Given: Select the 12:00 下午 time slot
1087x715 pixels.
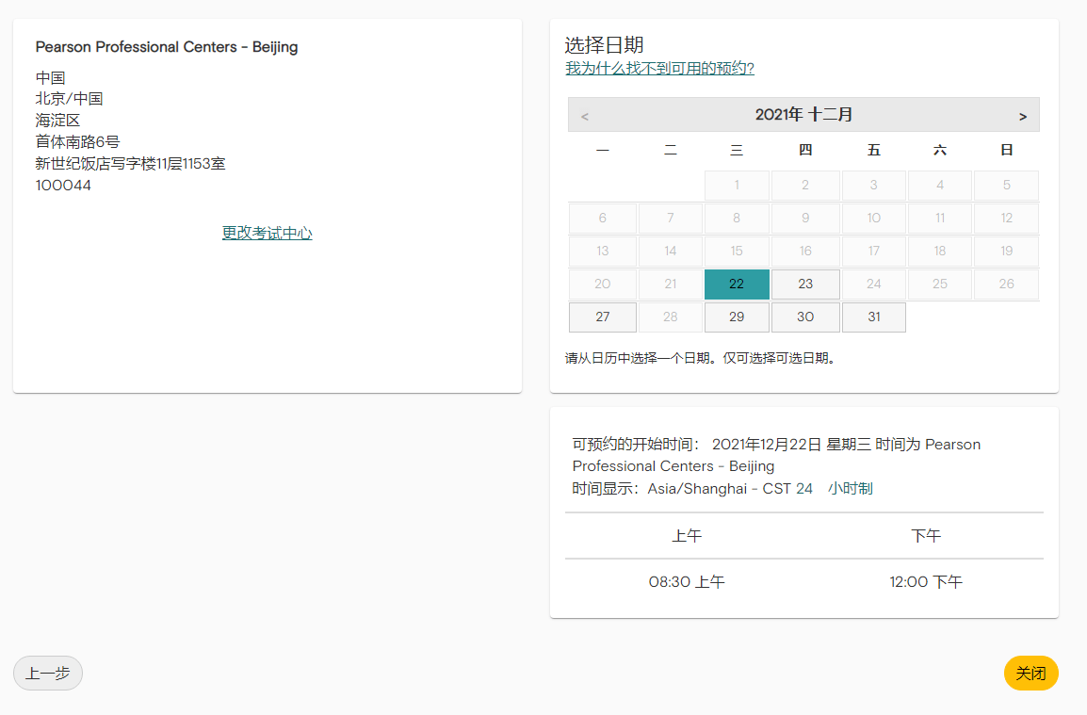Looking at the screenshot, I should tap(926, 582).
